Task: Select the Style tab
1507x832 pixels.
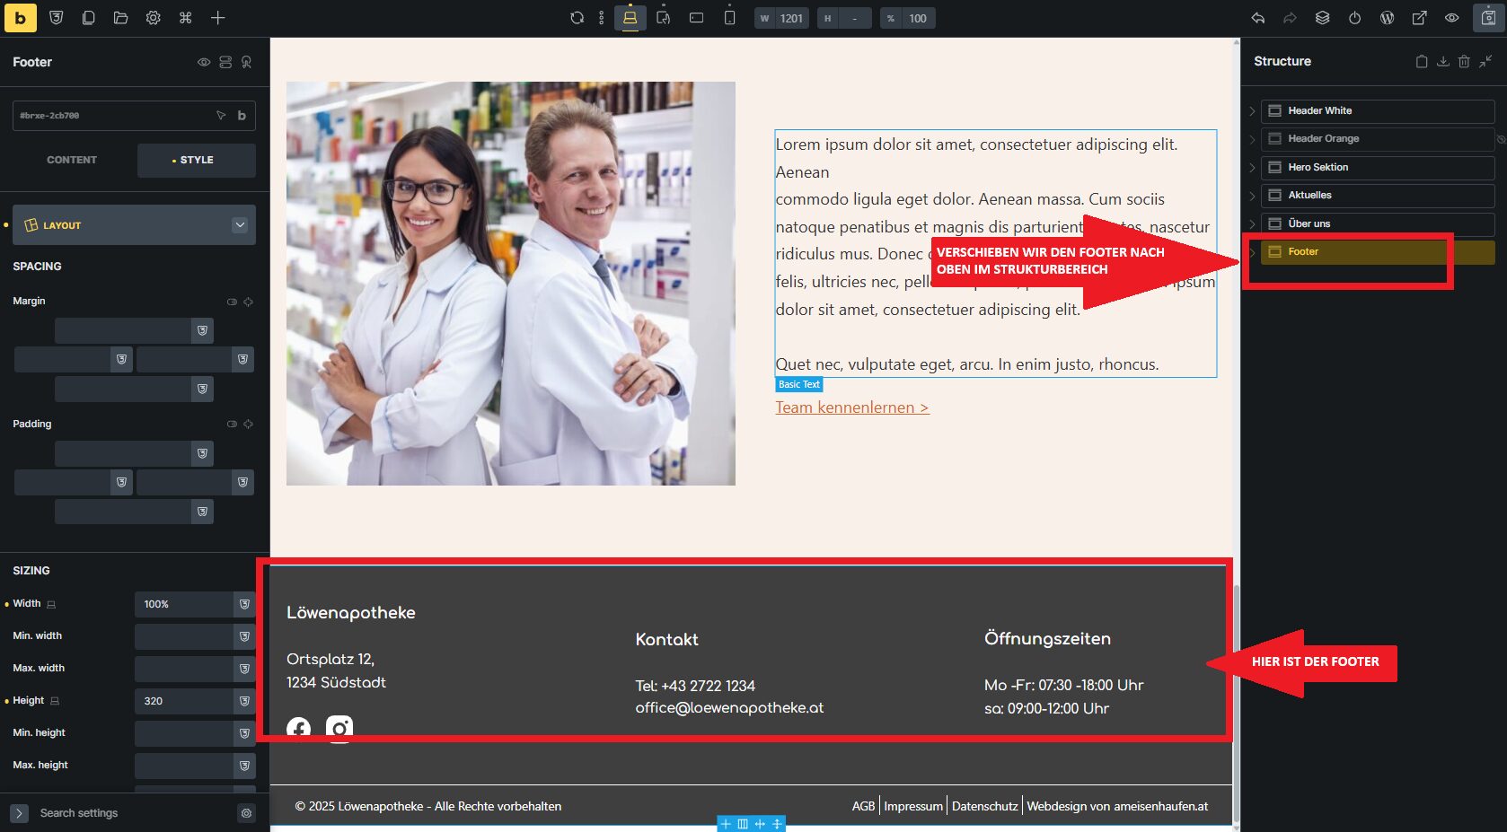Action: pyautogui.click(x=197, y=160)
